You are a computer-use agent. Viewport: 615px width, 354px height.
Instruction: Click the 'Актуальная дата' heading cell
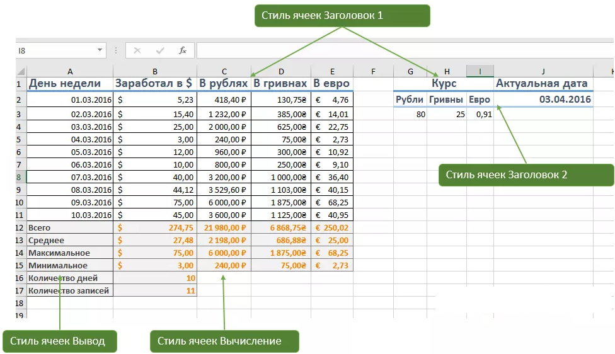pyautogui.click(x=543, y=84)
